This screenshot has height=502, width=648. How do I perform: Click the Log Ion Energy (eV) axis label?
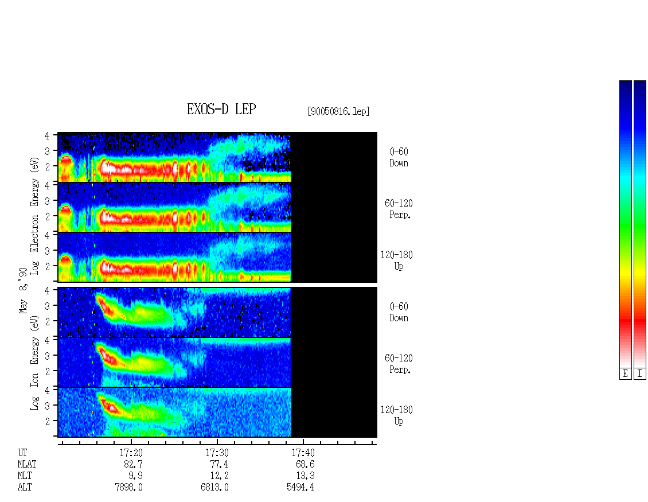34,363
